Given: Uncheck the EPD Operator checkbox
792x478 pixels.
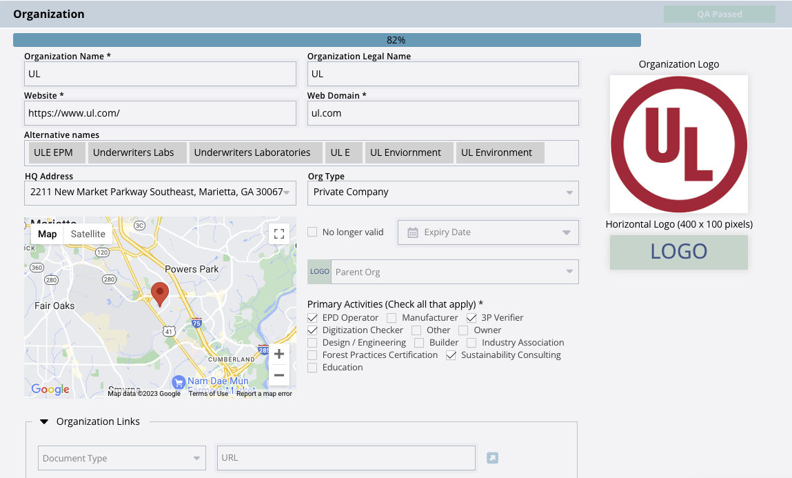Looking at the screenshot, I should [x=313, y=318].
